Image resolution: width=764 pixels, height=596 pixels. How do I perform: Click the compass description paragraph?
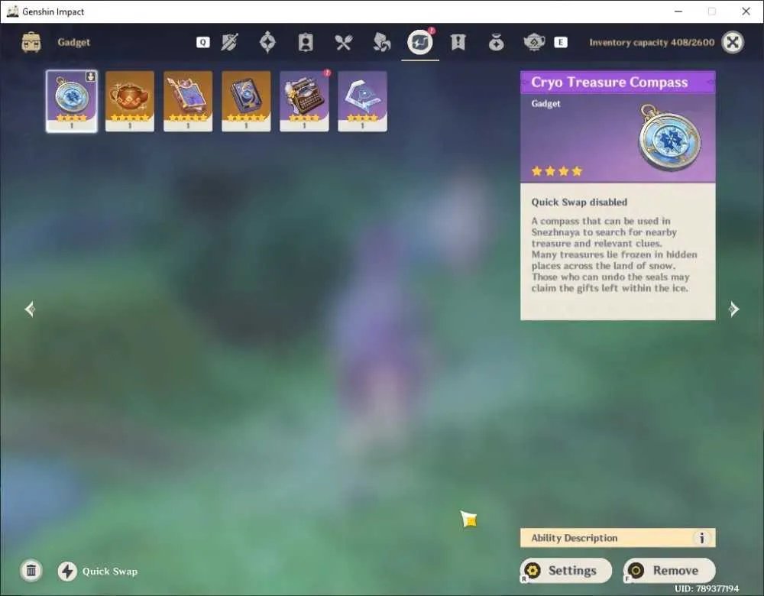[614, 254]
